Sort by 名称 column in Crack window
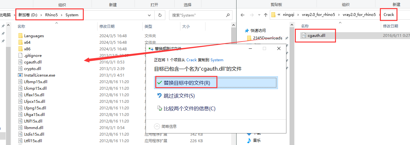410x145 pixels. 305,26
